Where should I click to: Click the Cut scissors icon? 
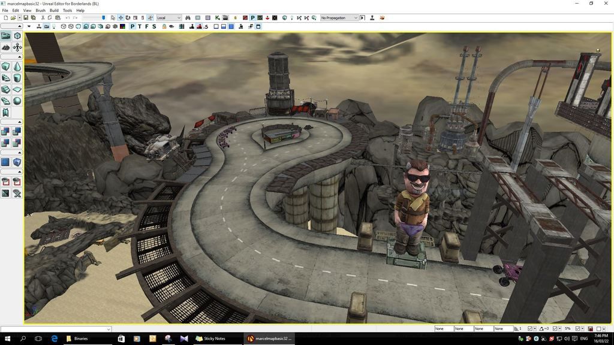[43, 18]
